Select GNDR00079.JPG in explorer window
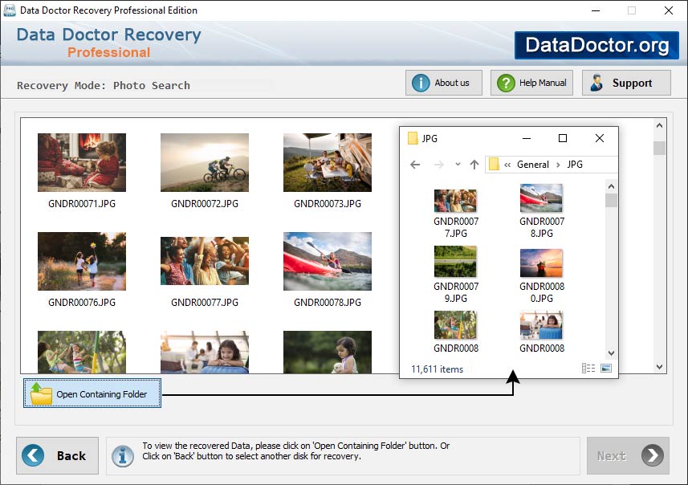 point(455,275)
